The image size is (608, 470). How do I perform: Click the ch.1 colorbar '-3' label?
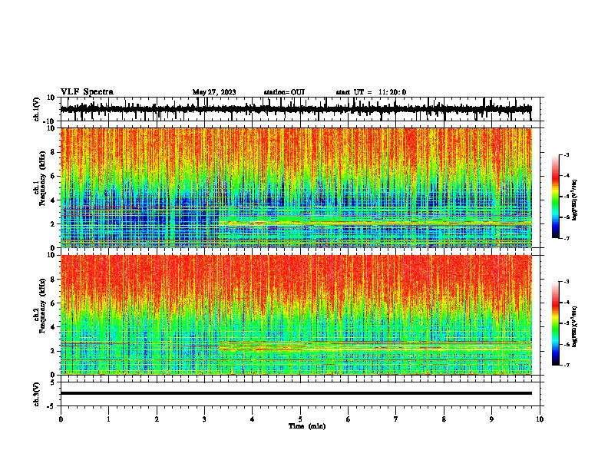566,154
